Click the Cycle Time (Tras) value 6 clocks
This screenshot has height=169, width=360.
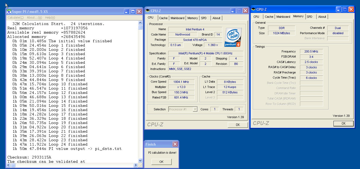tap(311, 78)
